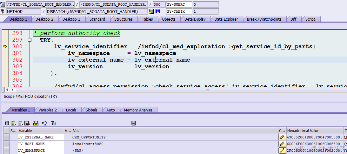The height and width of the screenshot is (154, 347).
Task: Collapse the TRY block at line 299
Action: click(x=30, y=40)
